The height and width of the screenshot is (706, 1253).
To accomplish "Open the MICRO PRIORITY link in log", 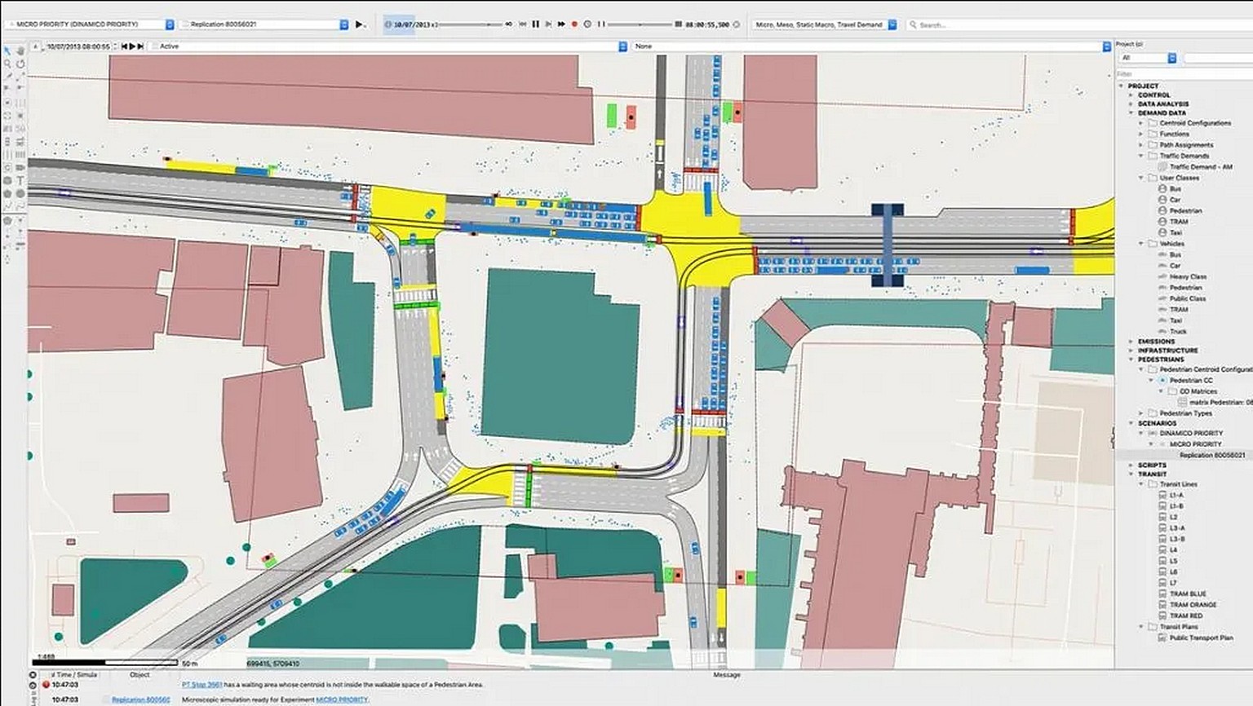I will [x=341, y=699].
